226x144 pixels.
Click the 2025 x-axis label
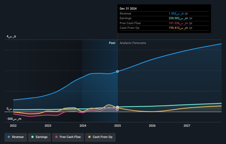click(x=118, y=126)
